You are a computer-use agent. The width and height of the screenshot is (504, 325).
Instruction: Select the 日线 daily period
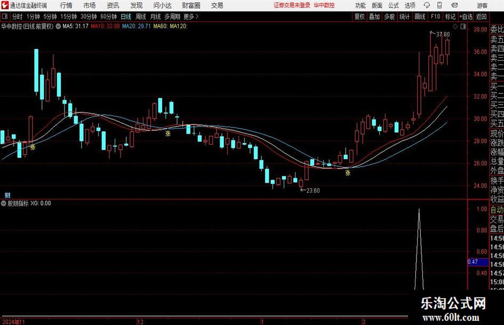(126, 17)
